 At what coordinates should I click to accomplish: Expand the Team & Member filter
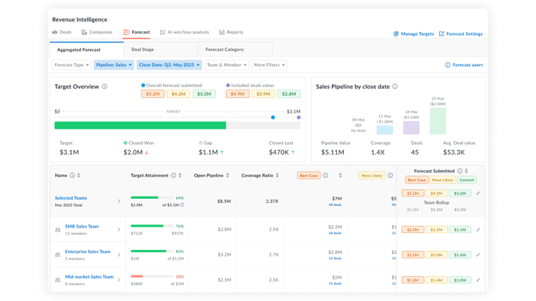(226, 65)
